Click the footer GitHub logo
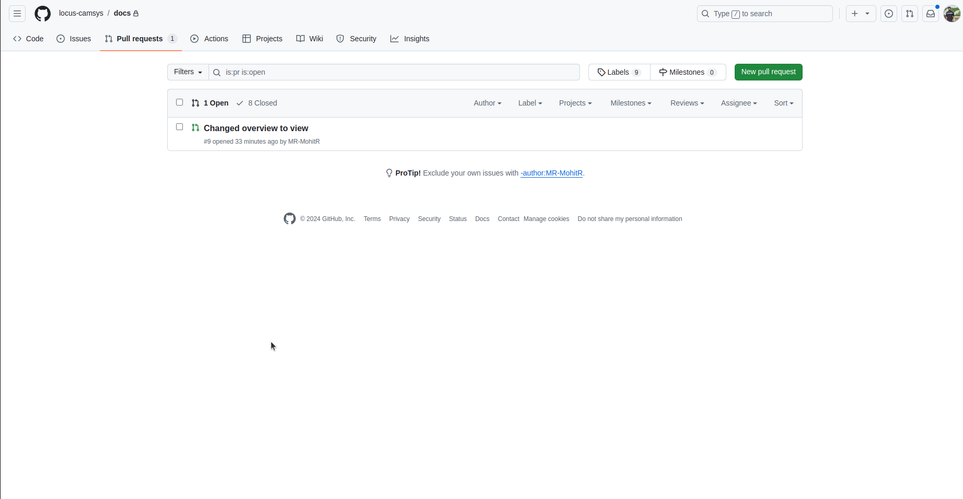Screen dimensions: 963x499 289,219
